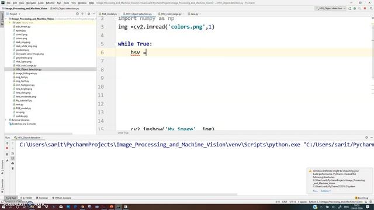Click the rerun icon in top toolbar
Screen dimensions: 374x210
point(349,8)
